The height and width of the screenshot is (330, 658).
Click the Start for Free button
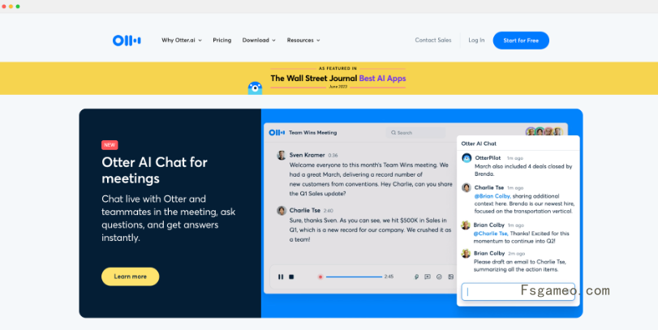tap(521, 41)
